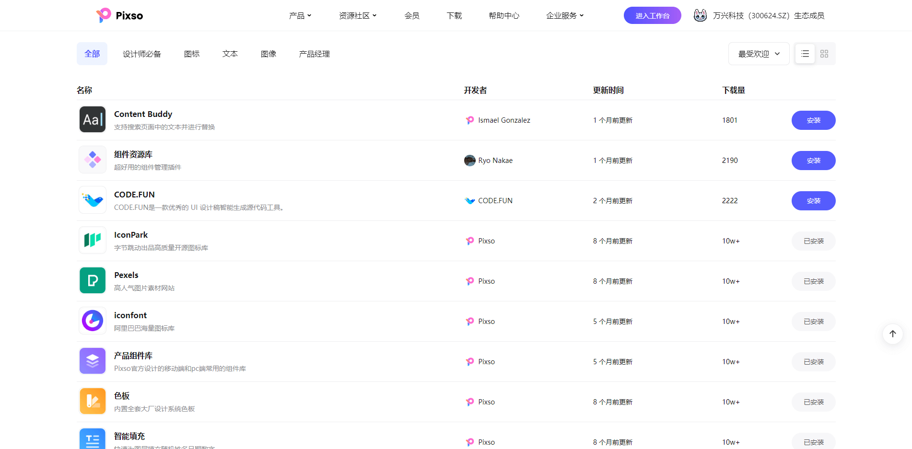Click description 字节跳动出品高质量开源图标库
This screenshot has width=912, height=449.
(161, 248)
